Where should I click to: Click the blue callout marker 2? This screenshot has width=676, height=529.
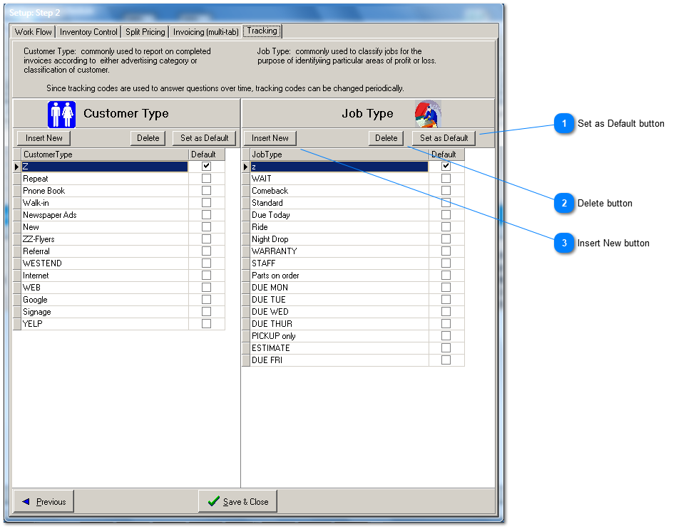click(x=564, y=204)
